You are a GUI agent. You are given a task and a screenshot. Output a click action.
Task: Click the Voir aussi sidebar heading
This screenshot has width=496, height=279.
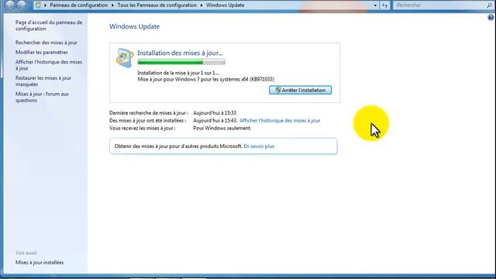(26, 253)
